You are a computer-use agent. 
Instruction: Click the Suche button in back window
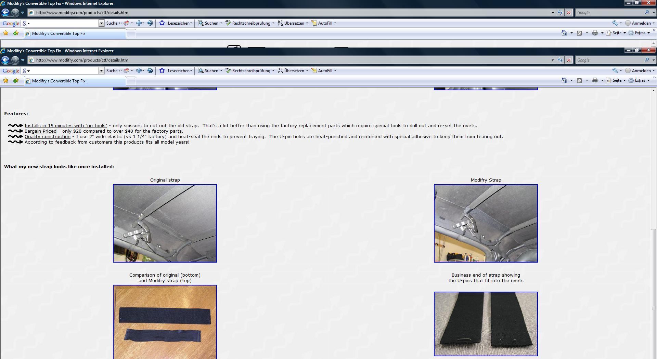coord(112,23)
